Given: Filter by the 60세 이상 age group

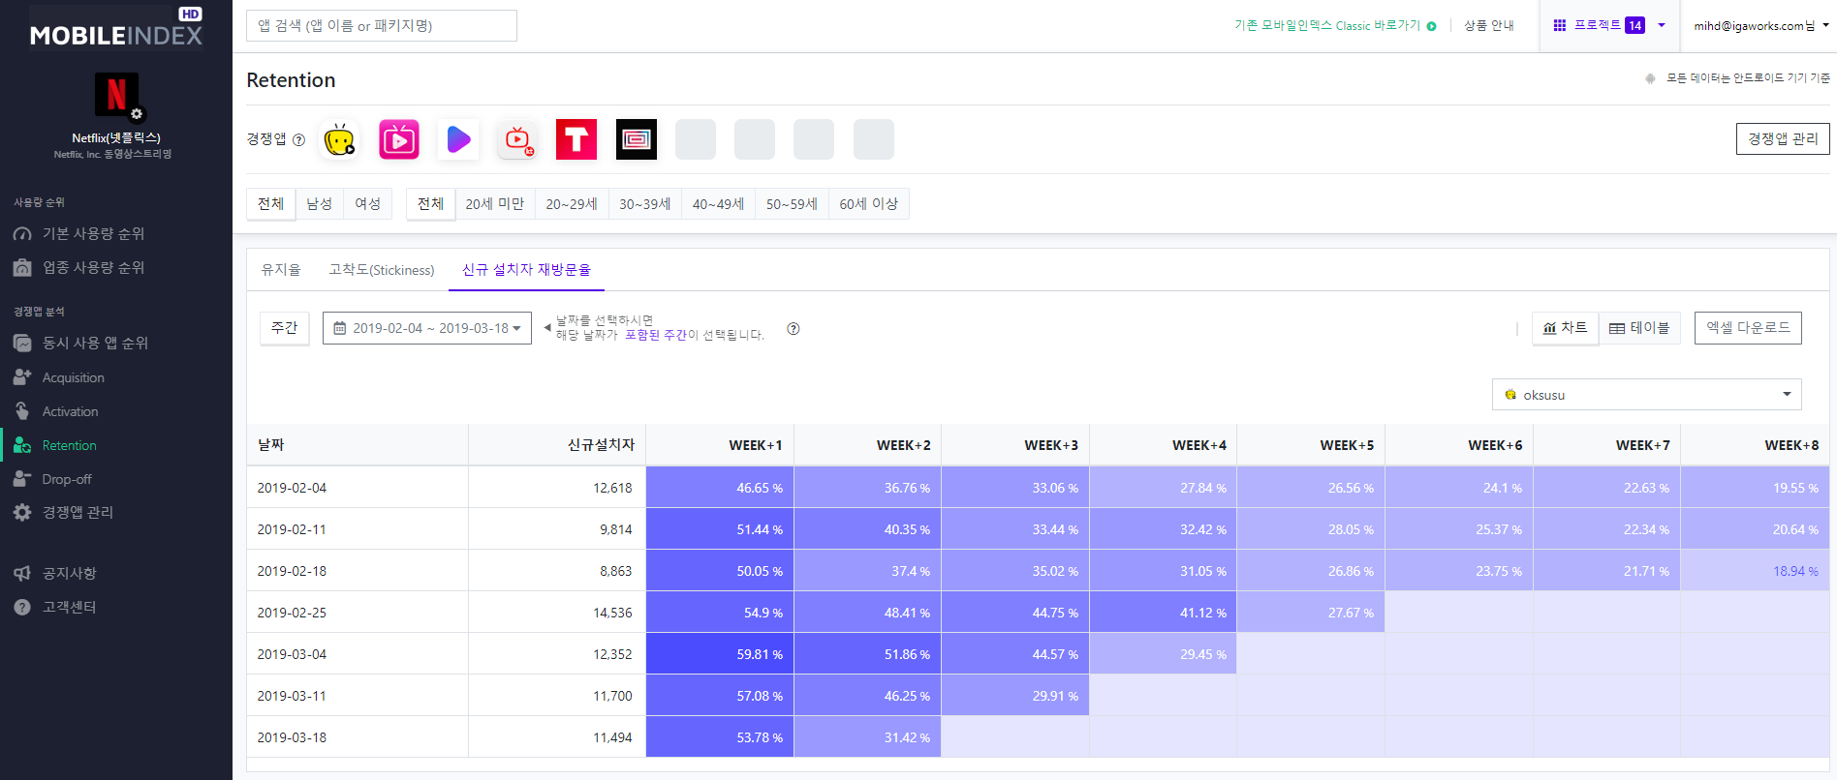Looking at the screenshot, I should tap(869, 204).
